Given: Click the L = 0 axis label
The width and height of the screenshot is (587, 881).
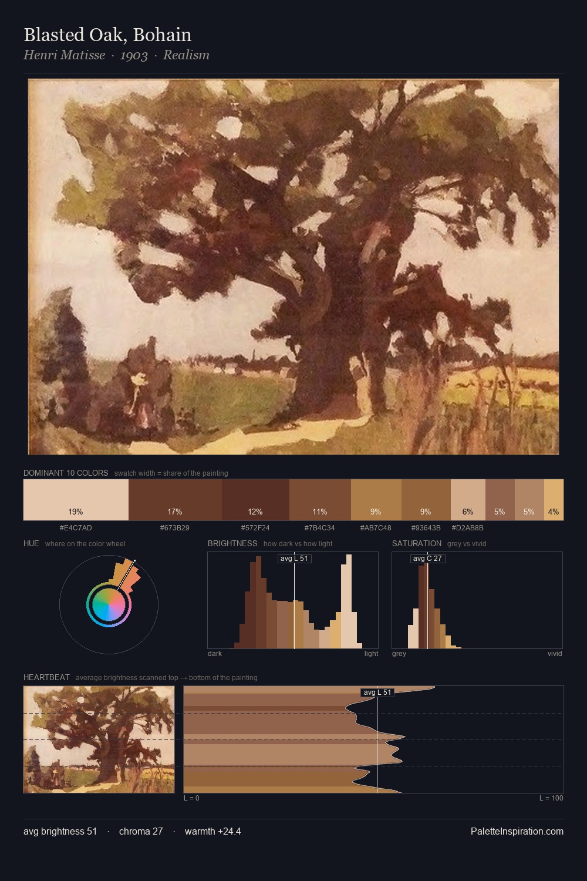Looking at the screenshot, I should (x=191, y=798).
